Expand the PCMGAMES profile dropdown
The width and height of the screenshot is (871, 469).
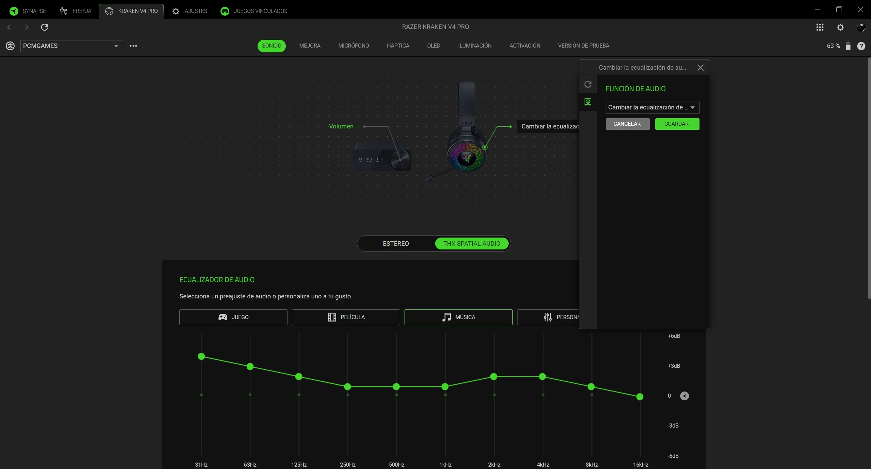72,46
